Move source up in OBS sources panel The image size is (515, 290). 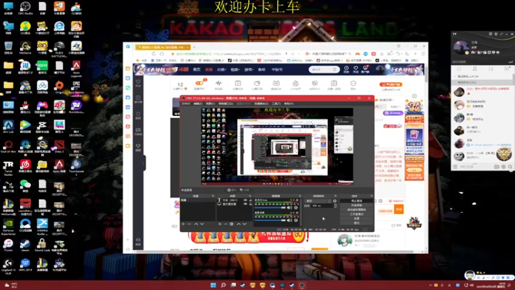point(239,224)
